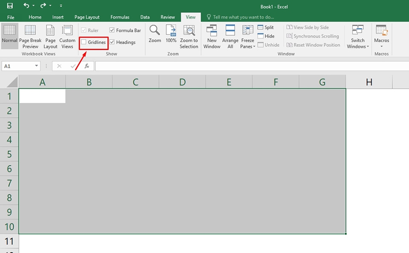This screenshot has height=253, width=409.
Task: Click the Macros icon
Action: pos(381,31)
